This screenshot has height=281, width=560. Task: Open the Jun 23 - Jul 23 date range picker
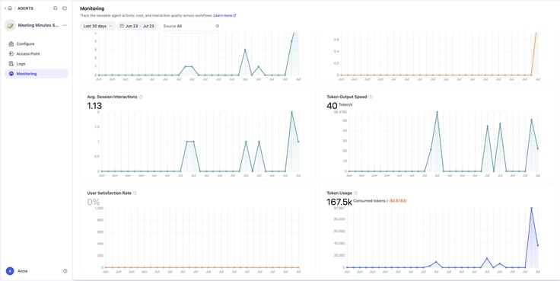[x=137, y=26]
